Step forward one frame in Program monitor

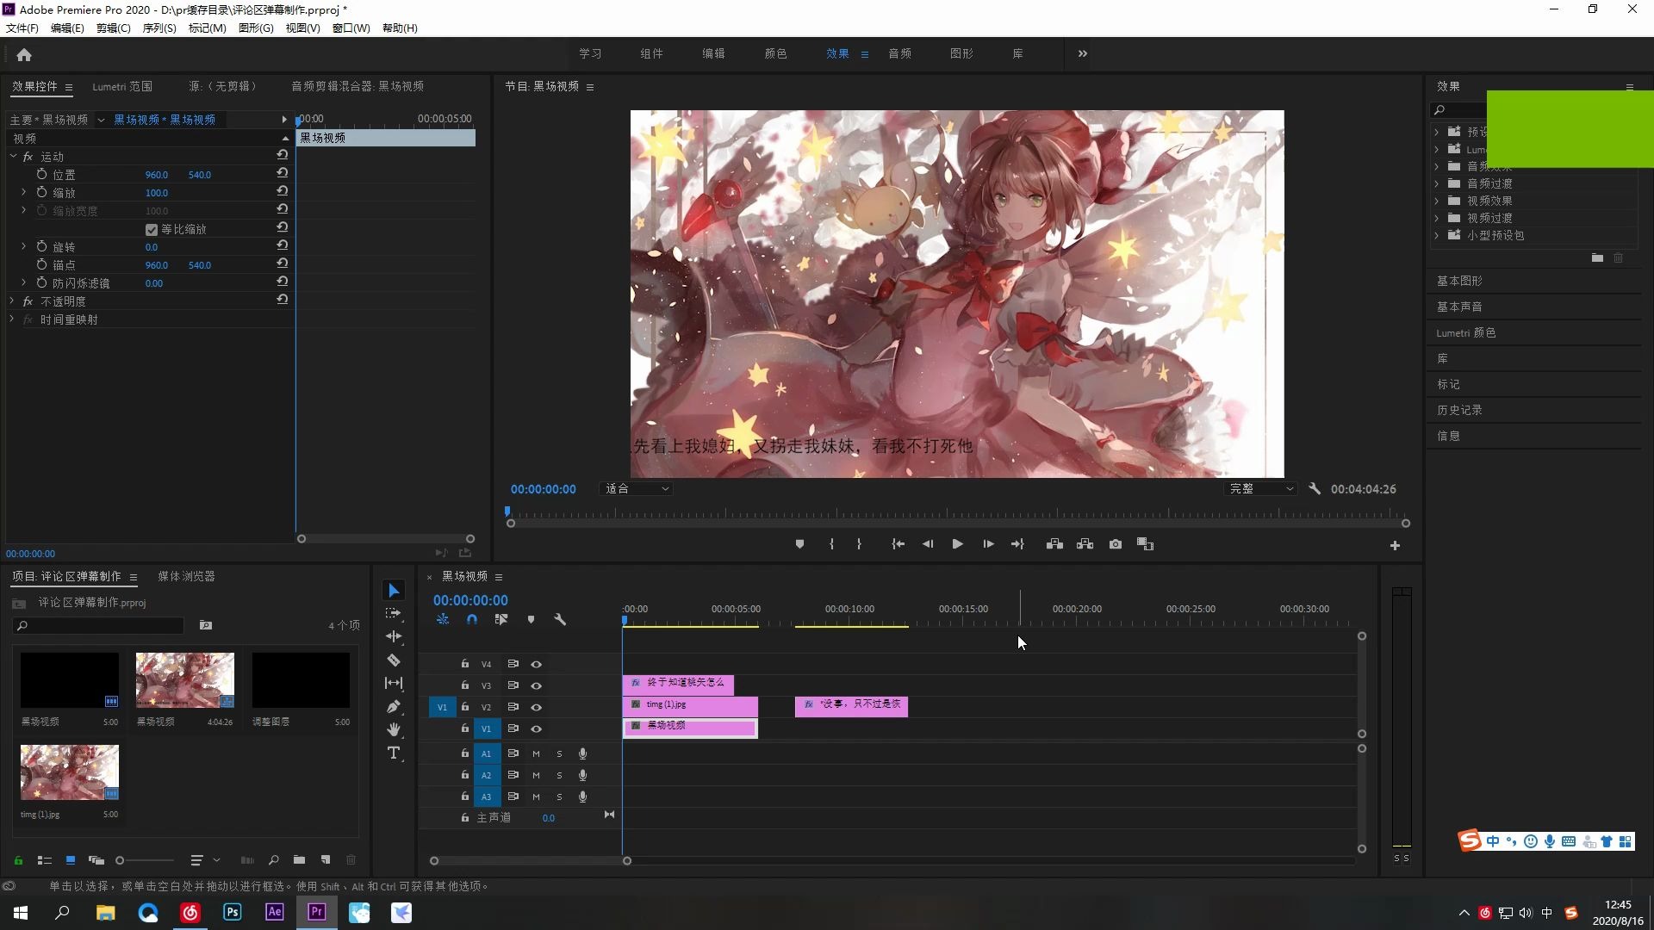point(988,544)
